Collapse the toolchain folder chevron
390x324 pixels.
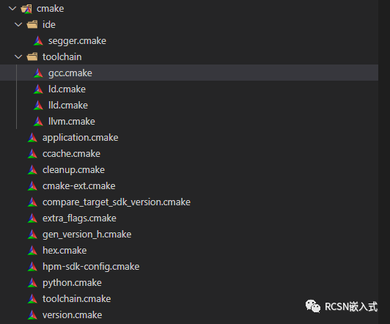coord(18,57)
